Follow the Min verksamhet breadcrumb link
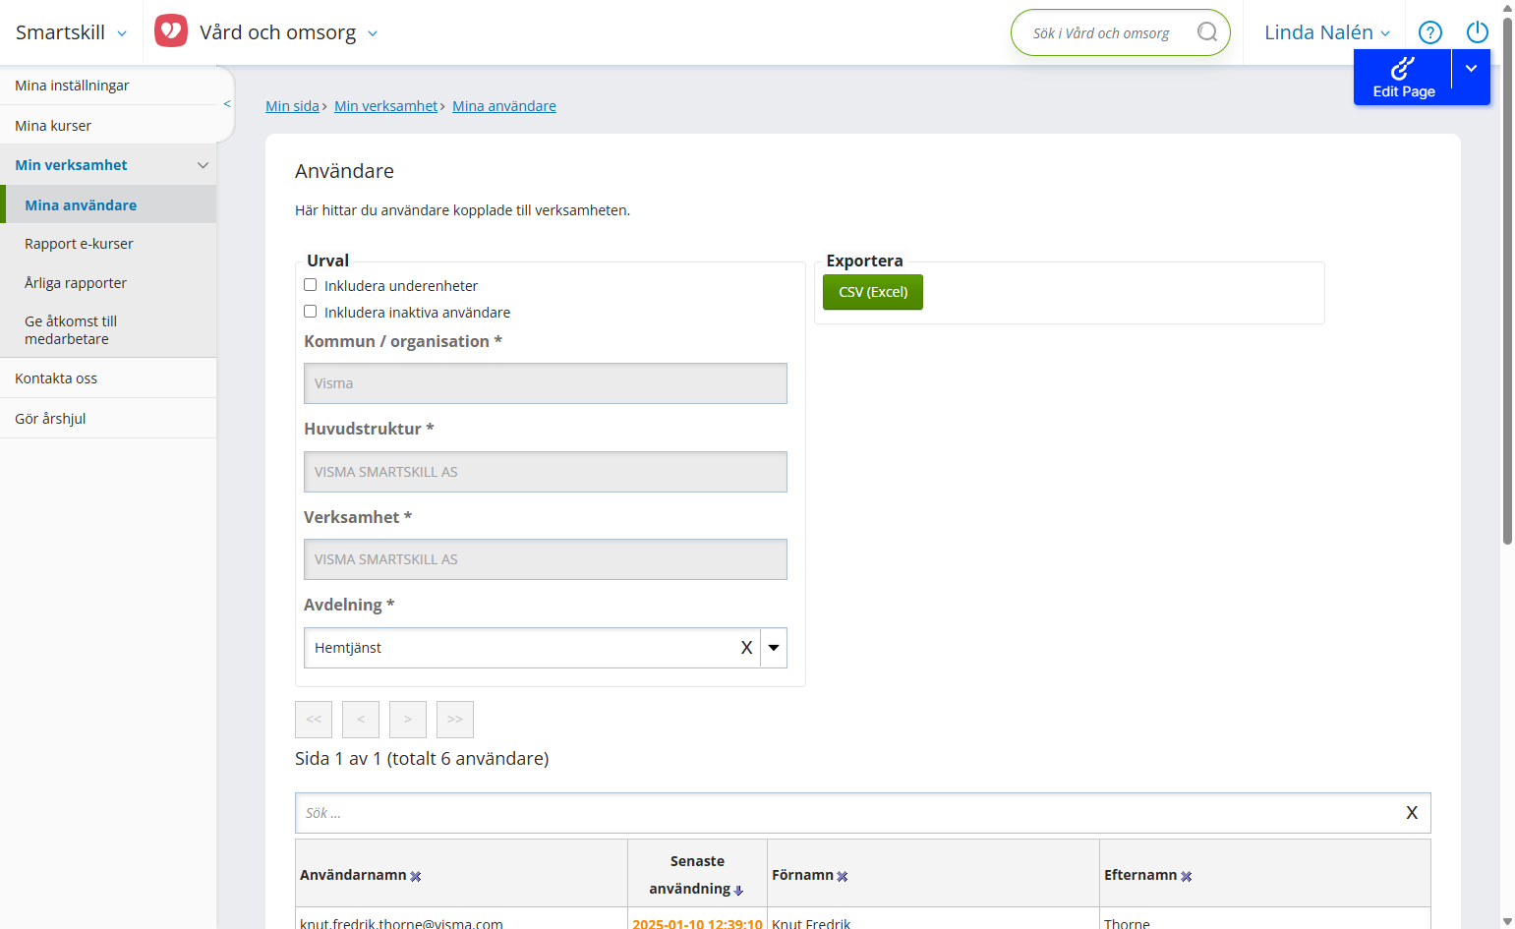1515x929 pixels. (x=385, y=106)
